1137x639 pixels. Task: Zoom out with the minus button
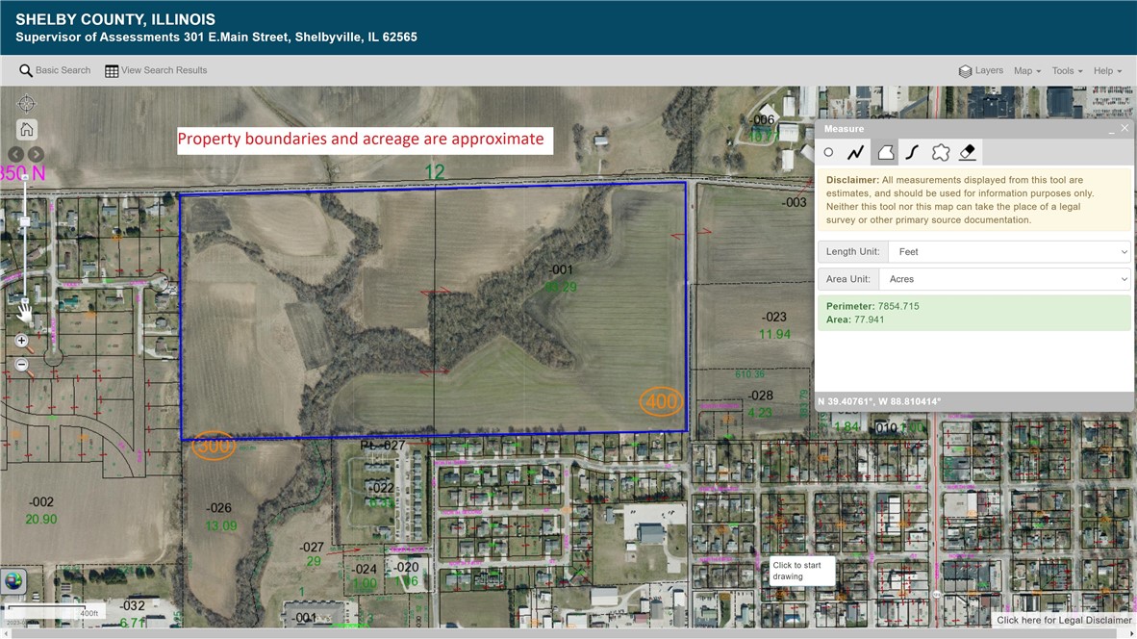(x=22, y=365)
